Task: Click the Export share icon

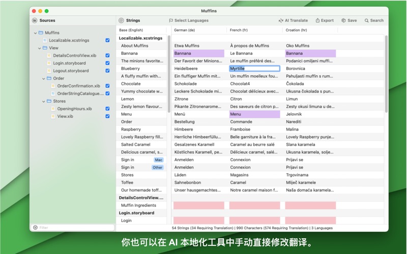Action: pos(317,20)
